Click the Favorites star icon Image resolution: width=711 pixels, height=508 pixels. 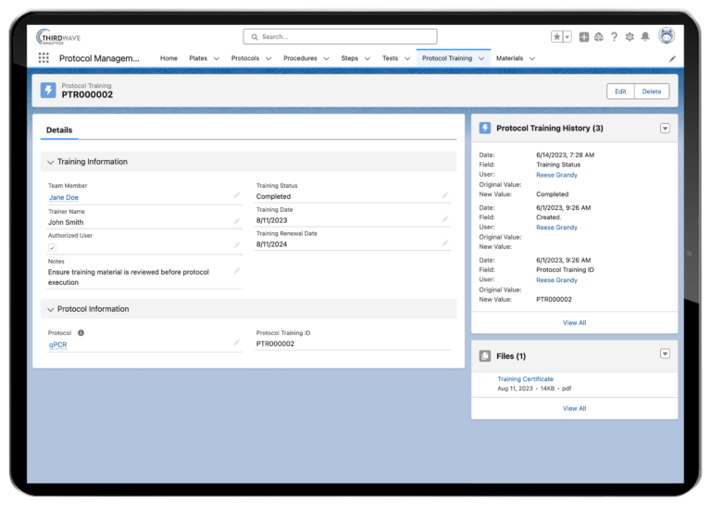tap(556, 37)
